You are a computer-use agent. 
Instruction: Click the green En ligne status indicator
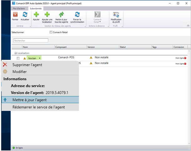(x=14, y=148)
